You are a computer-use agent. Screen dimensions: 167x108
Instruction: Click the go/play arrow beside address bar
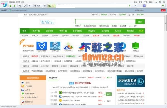coord(135,6)
